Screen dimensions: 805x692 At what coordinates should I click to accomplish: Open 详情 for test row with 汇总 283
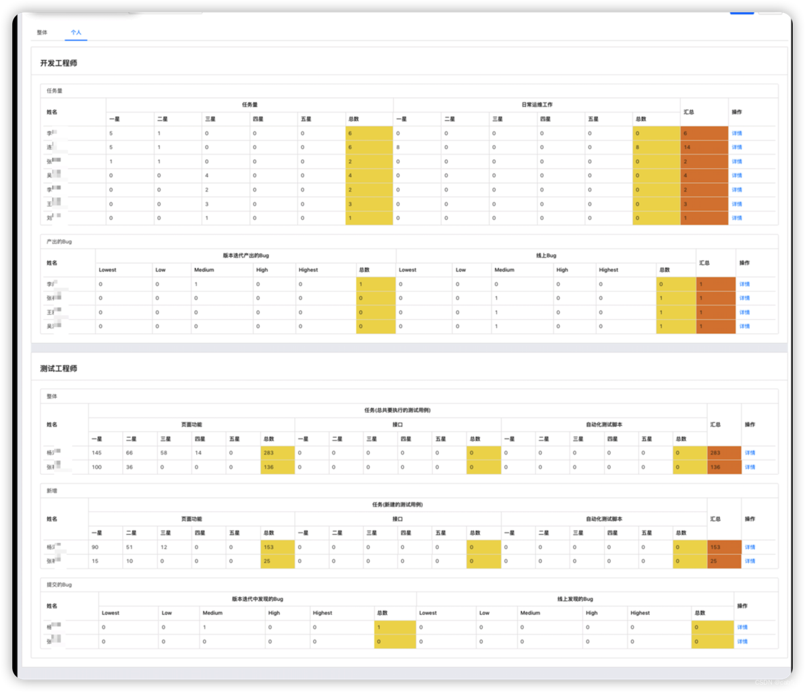click(x=750, y=453)
